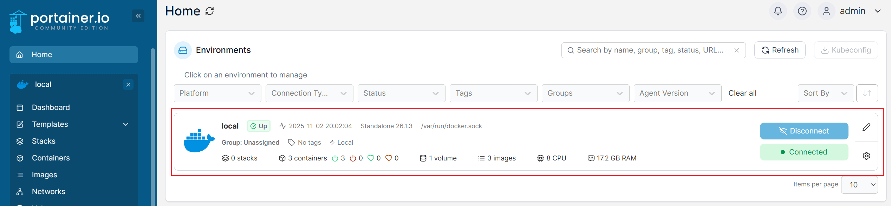Click the Disconnect button

[804, 131]
